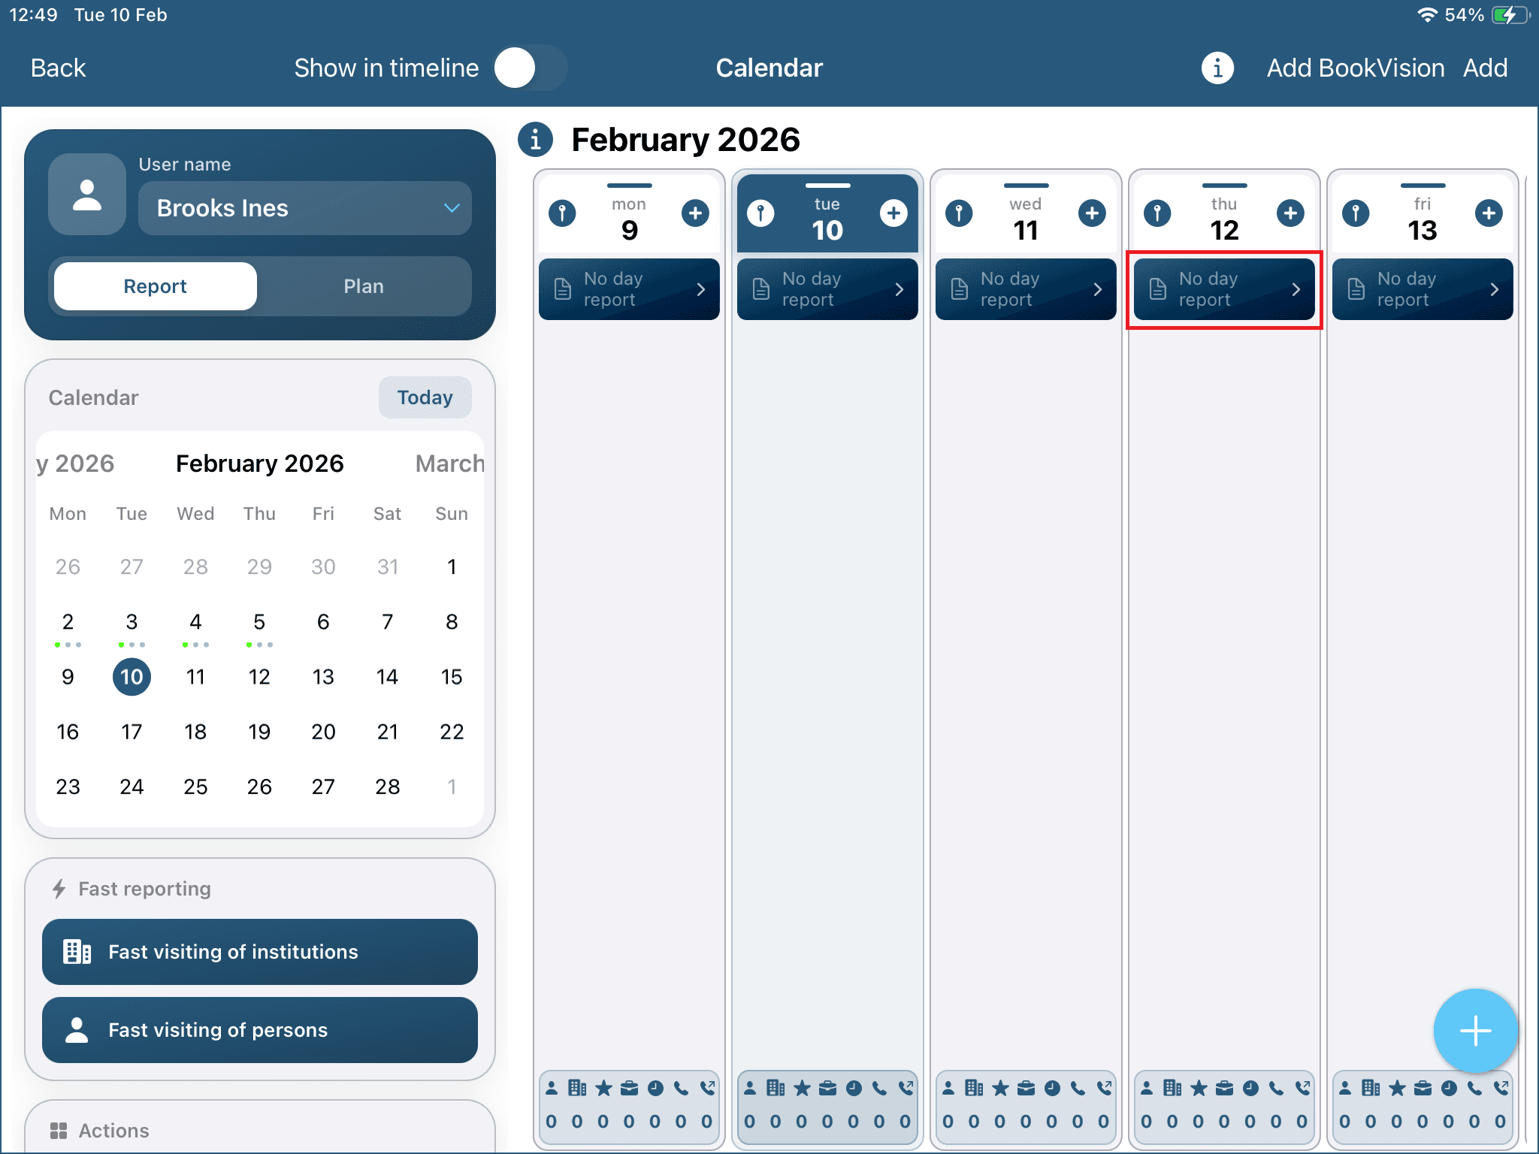Open the Brooks Ines user name dropdown

[304, 208]
